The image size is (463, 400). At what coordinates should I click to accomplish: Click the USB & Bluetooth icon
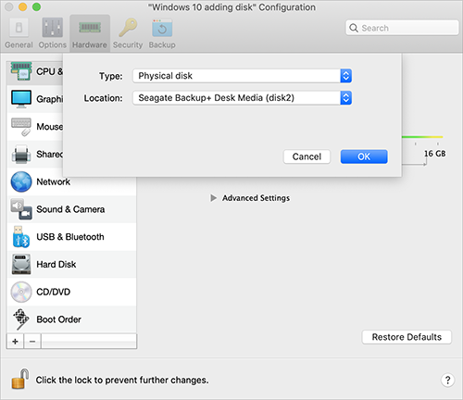pyautogui.click(x=21, y=237)
